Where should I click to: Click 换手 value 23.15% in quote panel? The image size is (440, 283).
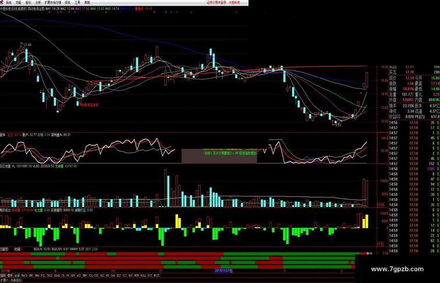pyautogui.click(x=409, y=106)
